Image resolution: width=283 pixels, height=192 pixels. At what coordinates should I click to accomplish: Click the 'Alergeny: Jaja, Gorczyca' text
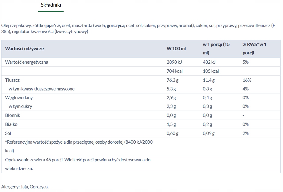click(25, 187)
